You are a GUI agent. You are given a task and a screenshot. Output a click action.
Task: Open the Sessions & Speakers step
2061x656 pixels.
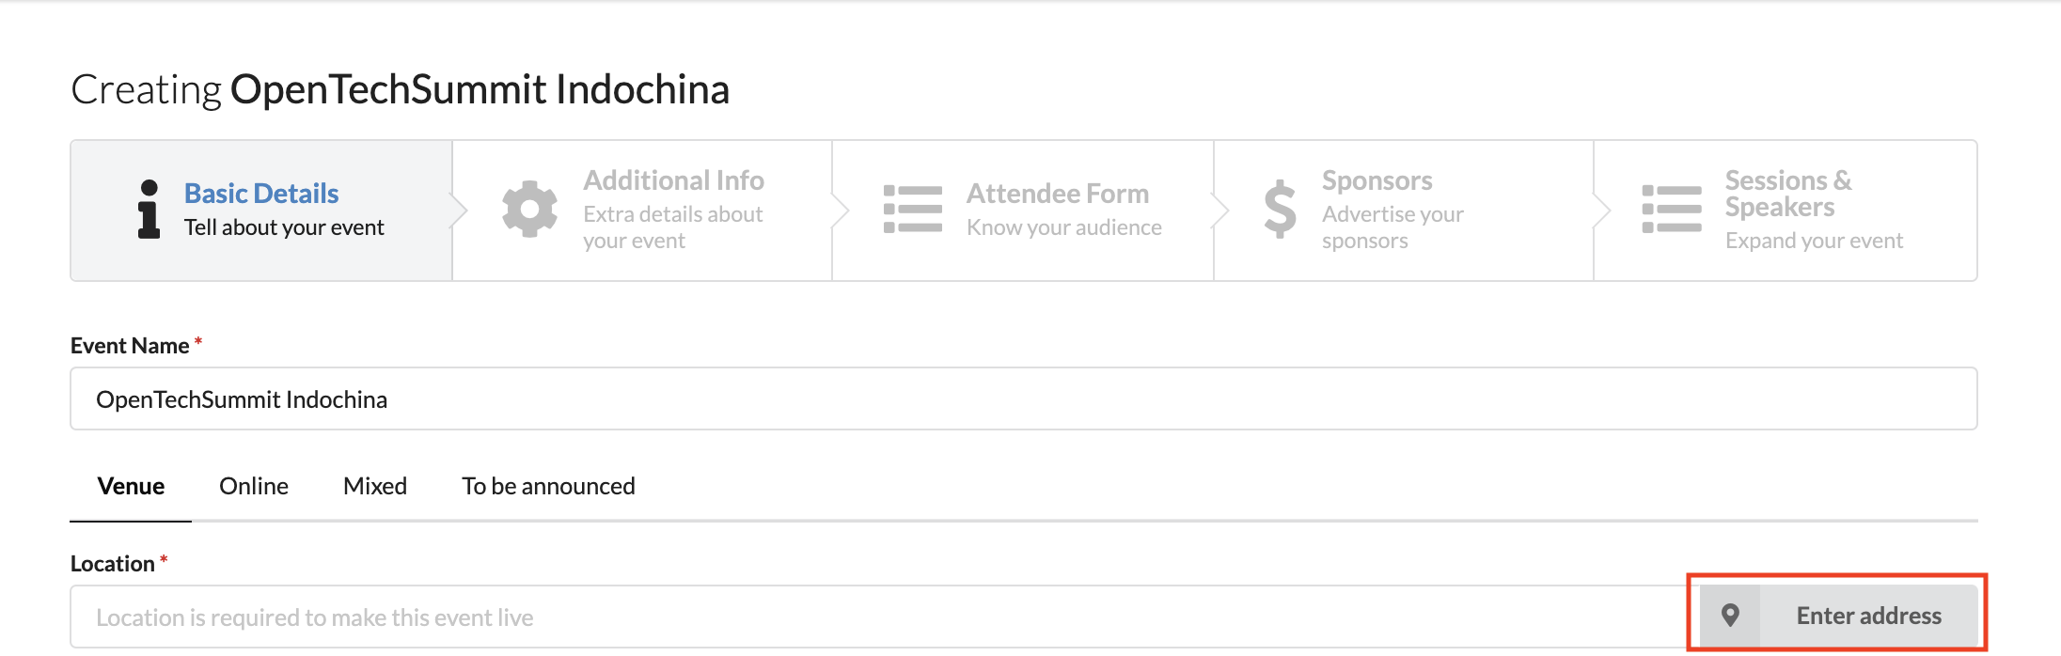[x=1786, y=211]
